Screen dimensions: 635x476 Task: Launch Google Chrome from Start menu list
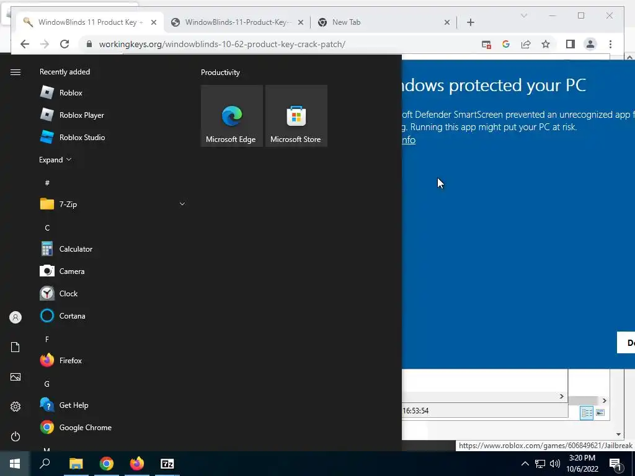tap(113, 428)
